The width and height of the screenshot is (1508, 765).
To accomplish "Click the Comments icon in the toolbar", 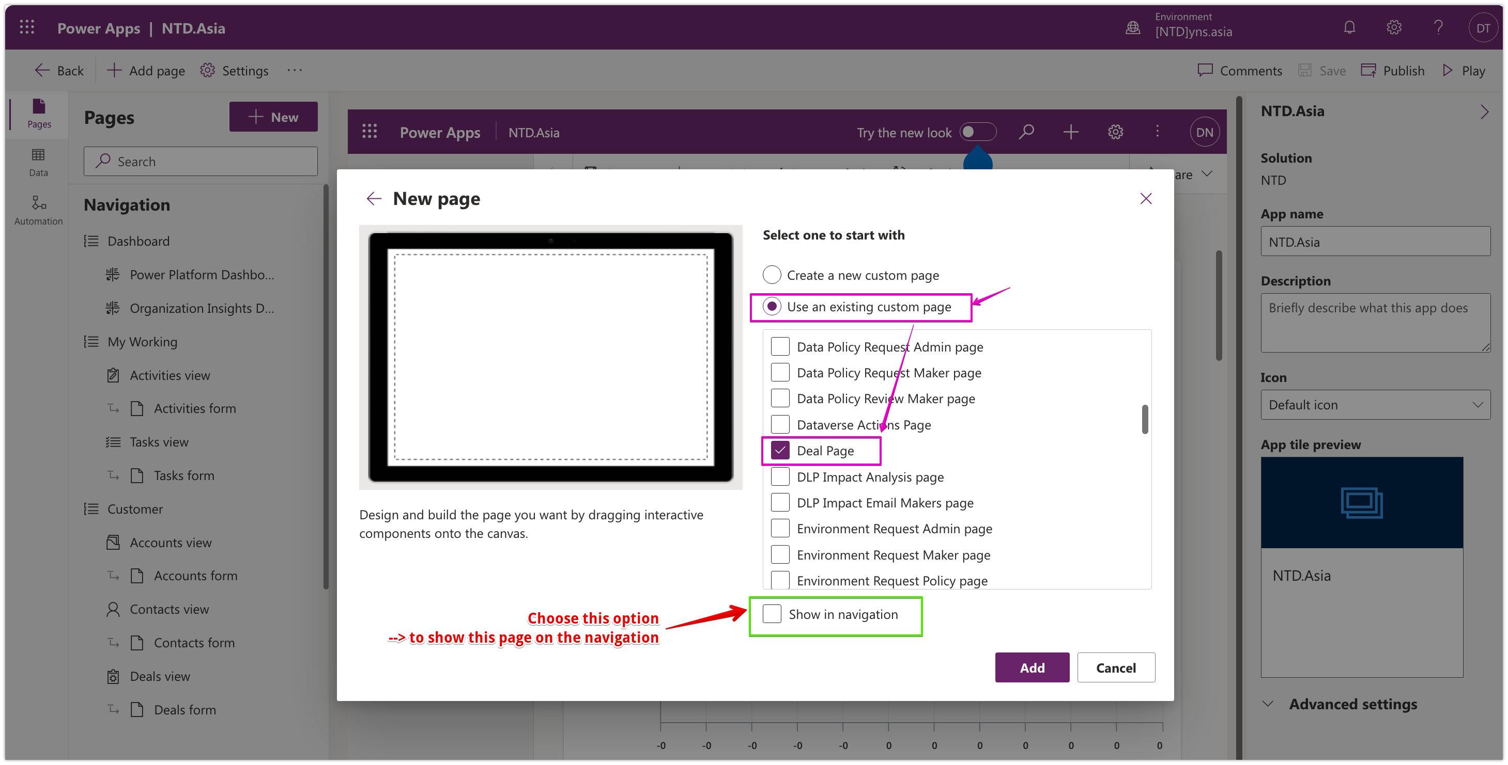I will click(1205, 71).
